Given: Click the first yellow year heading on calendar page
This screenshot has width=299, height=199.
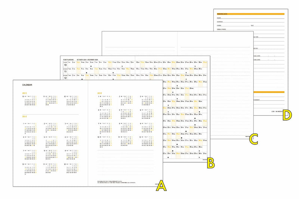Looking at the screenshot, I should pyautogui.click(x=24, y=93).
